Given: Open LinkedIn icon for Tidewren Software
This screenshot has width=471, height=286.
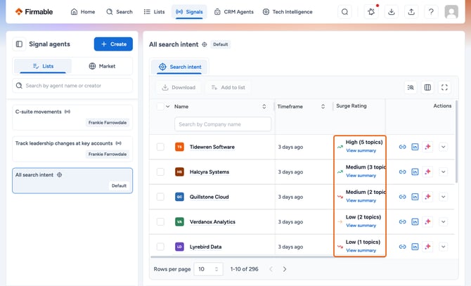Looking at the screenshot, I should (x=415, y=147).
